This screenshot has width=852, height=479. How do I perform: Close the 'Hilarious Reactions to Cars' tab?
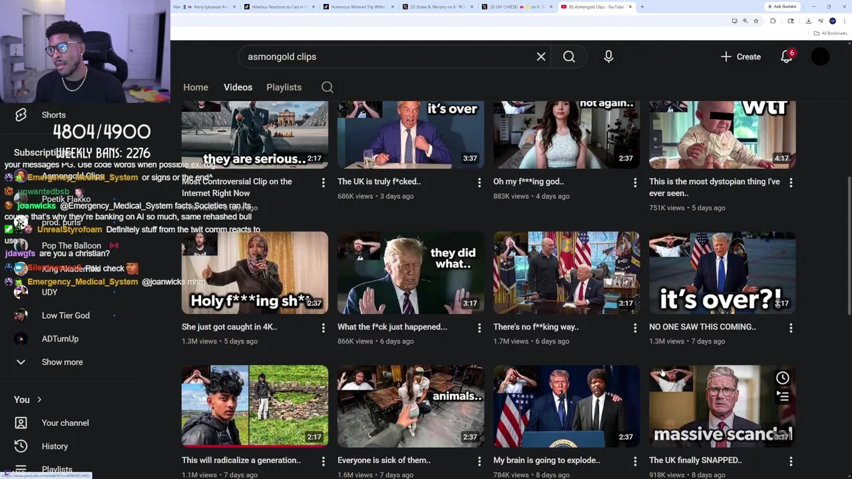pyautogui.click(x=314, y=7)
